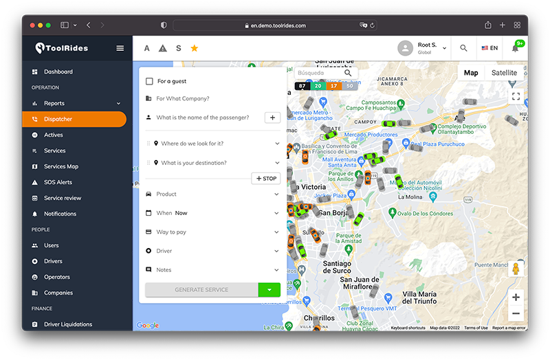Filter by the black 87 counter badge

302,86
